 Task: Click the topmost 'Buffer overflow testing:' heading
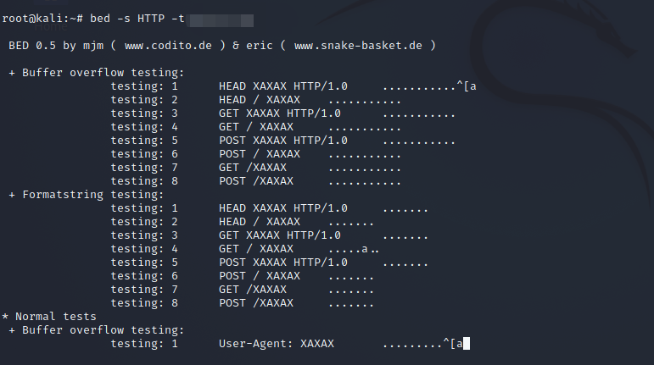(x=103, y=73)
